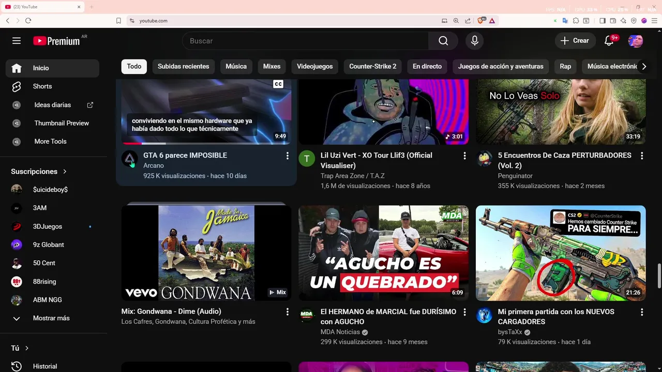
Task: Open Arcano channel avatar
Action: point(130,159)
